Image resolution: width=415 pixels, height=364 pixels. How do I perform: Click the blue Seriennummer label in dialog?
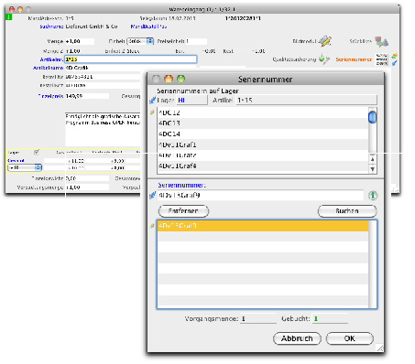(182, 185)
